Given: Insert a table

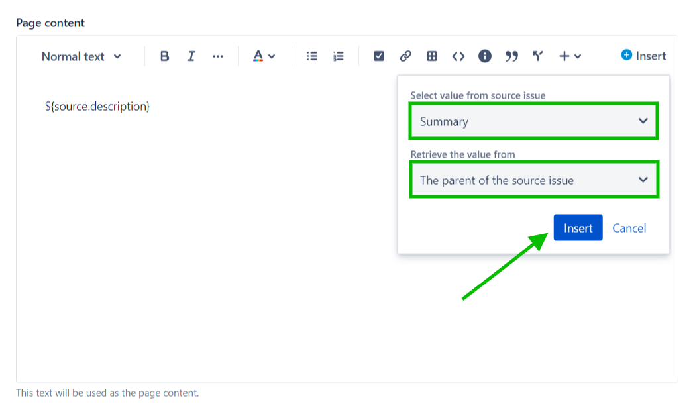Looking at the screenshot, I should 432,56.
